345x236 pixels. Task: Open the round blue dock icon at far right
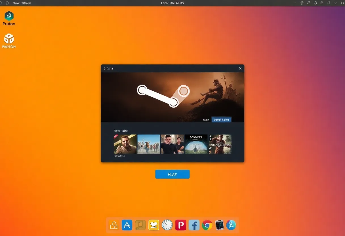pos(231,225)
